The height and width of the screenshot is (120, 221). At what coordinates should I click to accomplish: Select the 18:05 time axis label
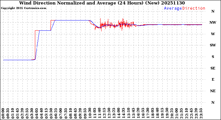152,113
